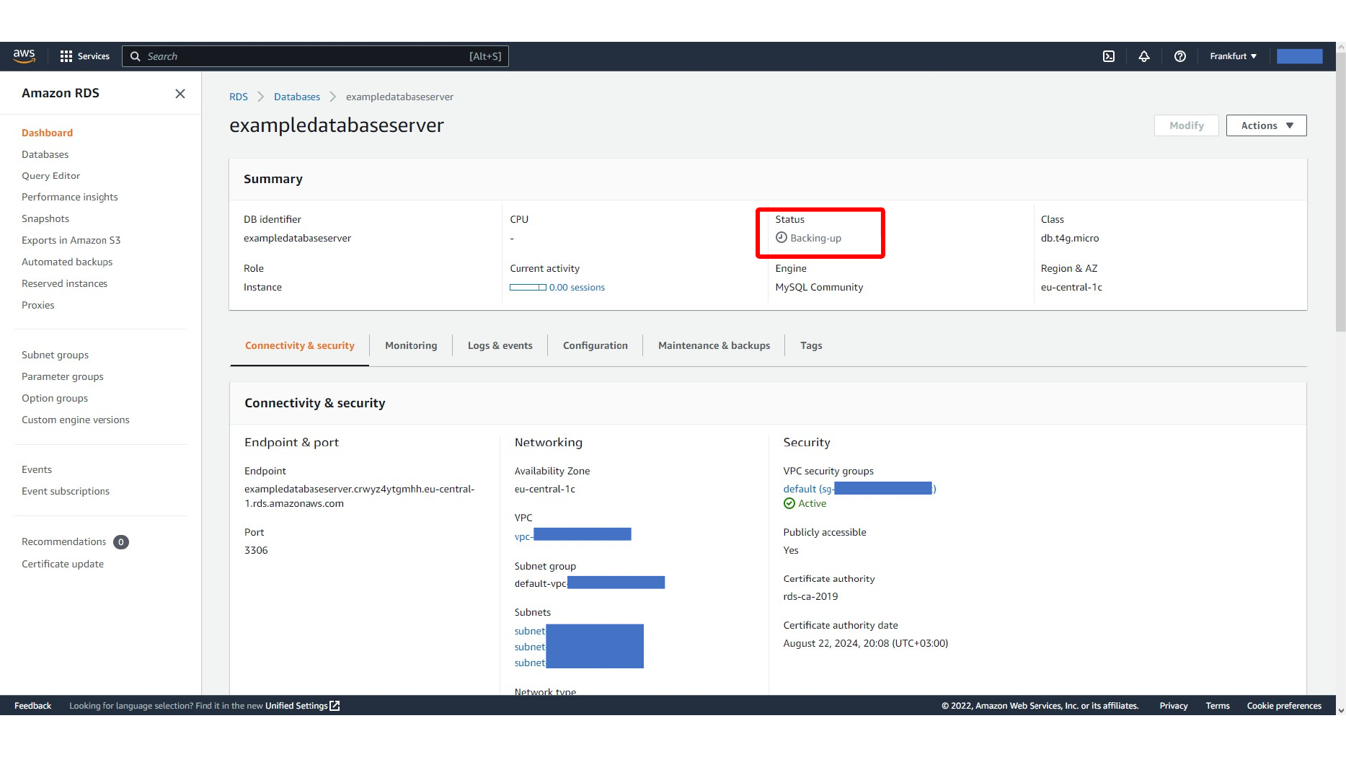Click the endpoint hostname text
This screenshot has width=1346, height=757.
360,497
